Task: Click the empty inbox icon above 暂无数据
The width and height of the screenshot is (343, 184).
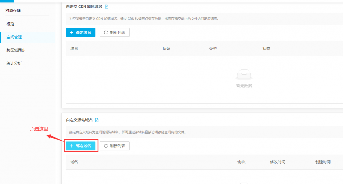Action: [244, 75]
